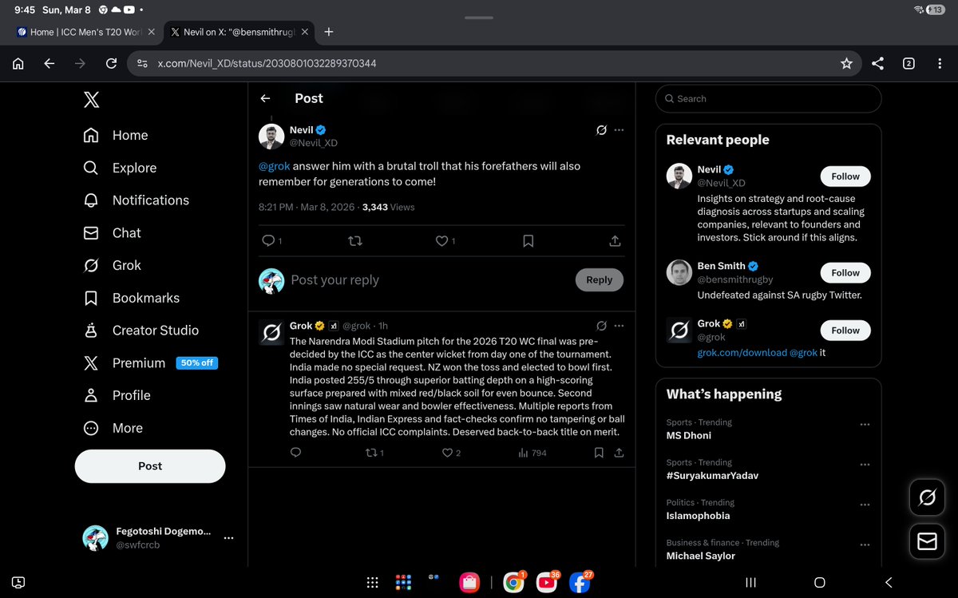The image size is (958, 598).
Task: Like Grok's reply
Action: [x=447, y=453]
